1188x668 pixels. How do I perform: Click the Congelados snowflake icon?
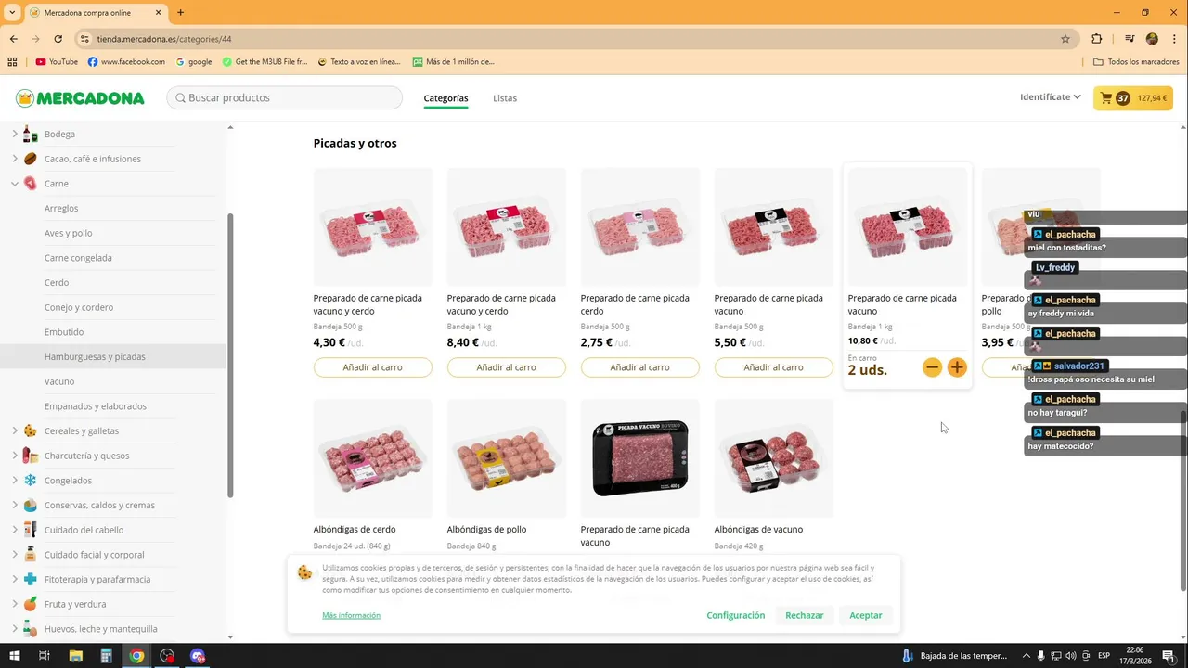(31, 481)
